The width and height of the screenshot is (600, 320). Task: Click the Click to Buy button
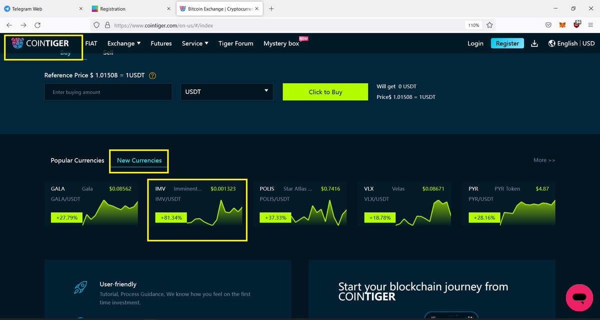pos(325,92)
